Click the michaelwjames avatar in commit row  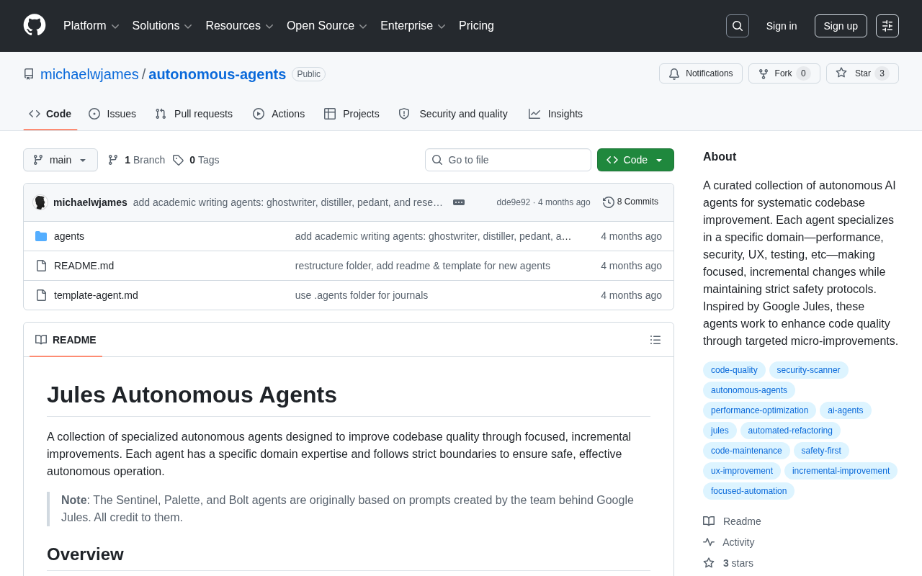(x=40, y=202)
